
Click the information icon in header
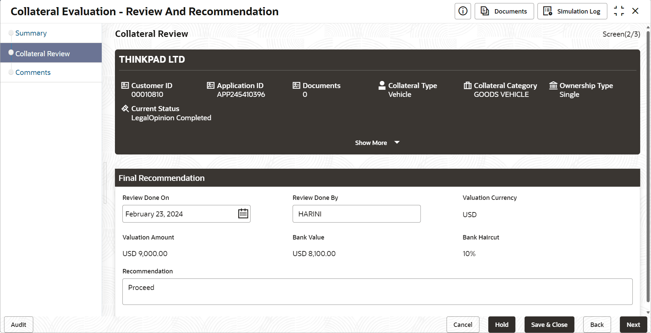tap(462, 11)
